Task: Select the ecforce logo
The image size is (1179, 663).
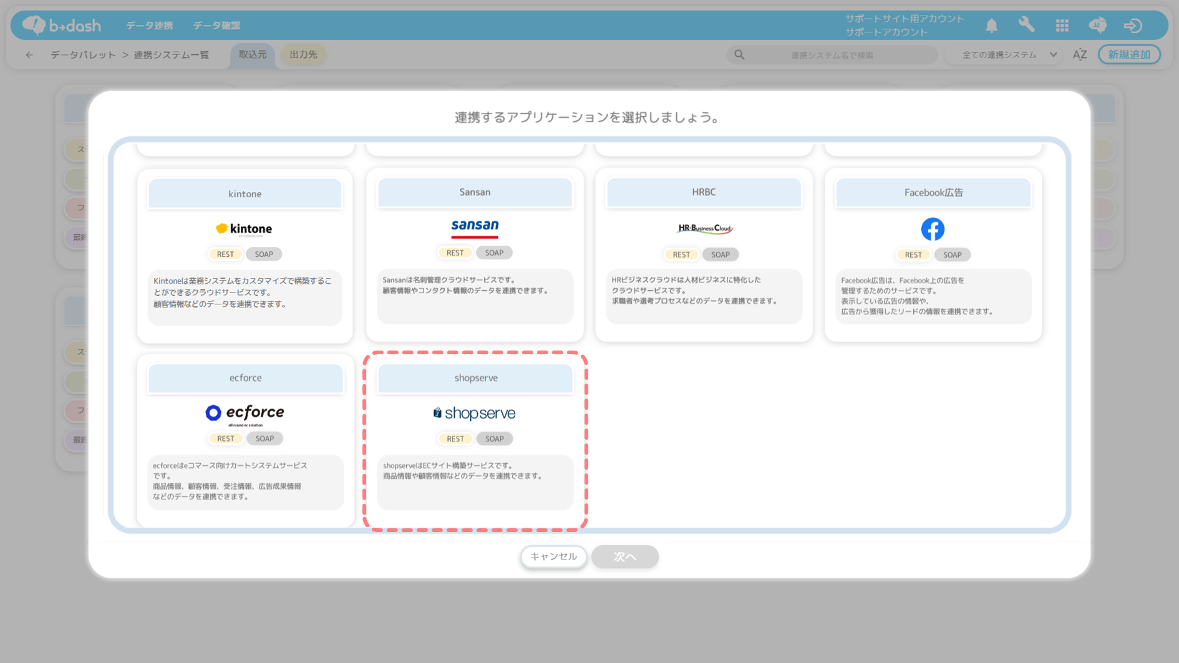Action: click(245, 414)
